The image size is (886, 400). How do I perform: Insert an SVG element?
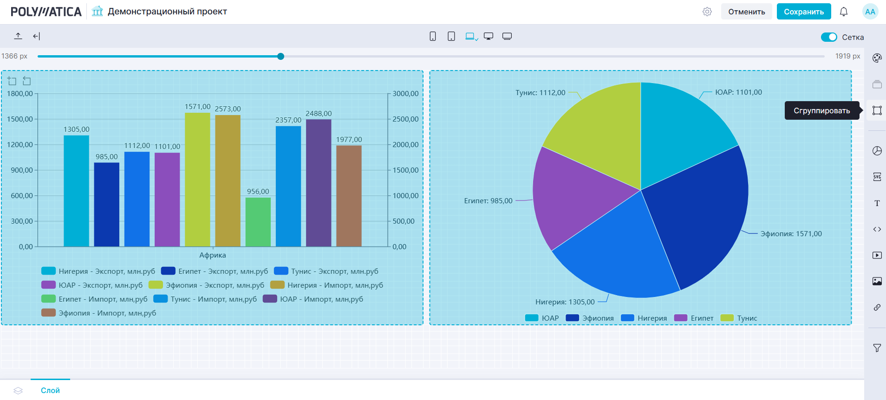coord(877,177)
